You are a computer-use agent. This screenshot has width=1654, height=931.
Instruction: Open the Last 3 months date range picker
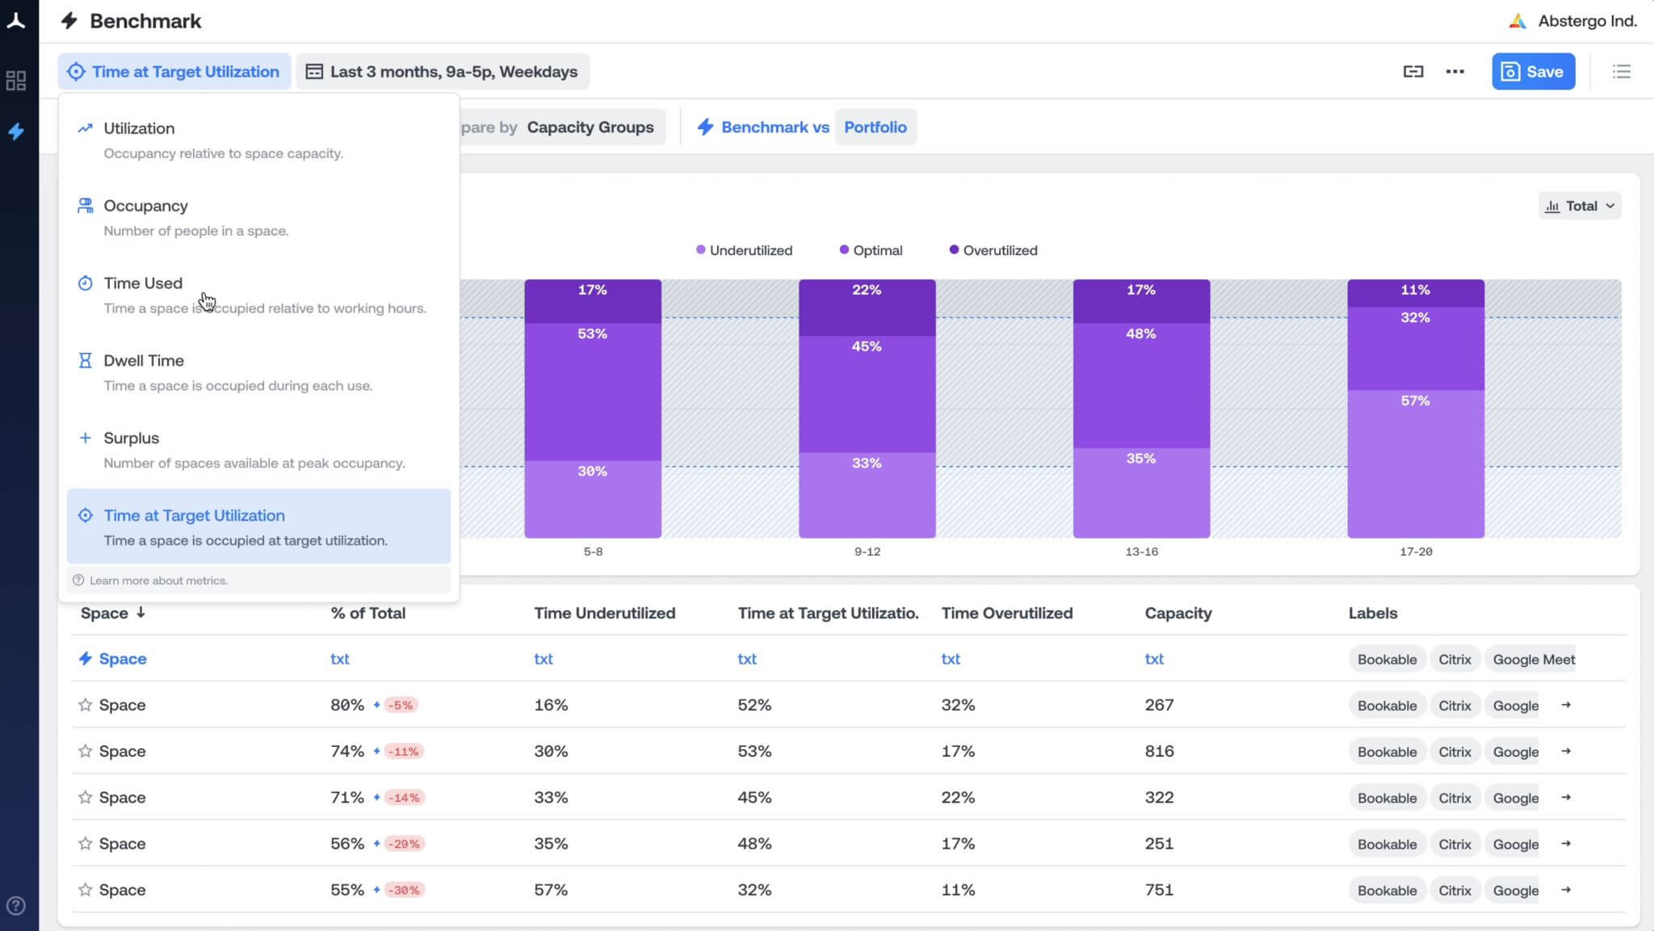click(443, 72)
